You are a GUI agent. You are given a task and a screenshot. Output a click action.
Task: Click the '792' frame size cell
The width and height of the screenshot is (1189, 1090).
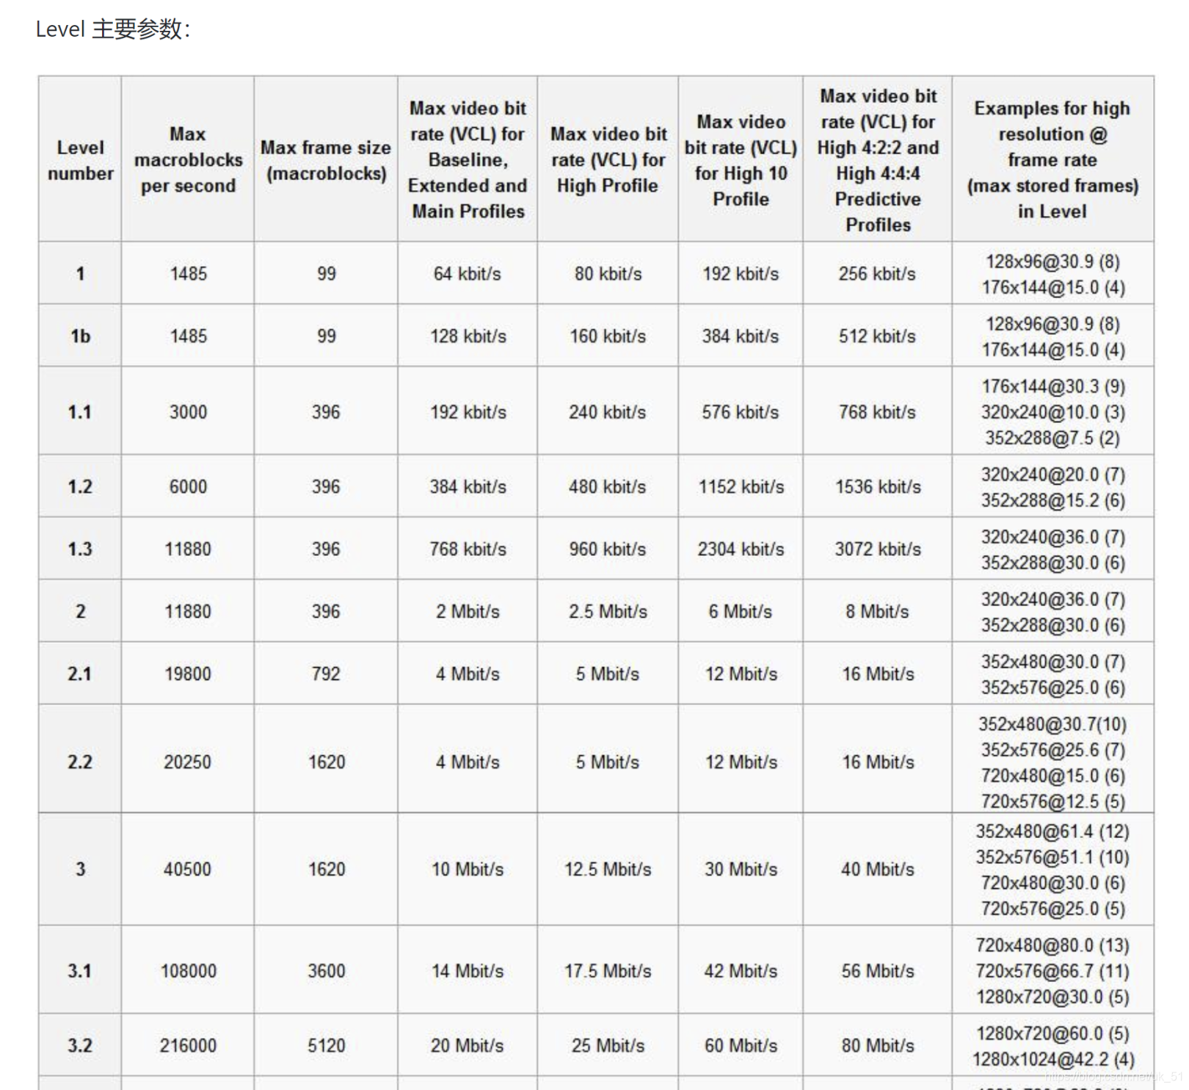[326, 674]
